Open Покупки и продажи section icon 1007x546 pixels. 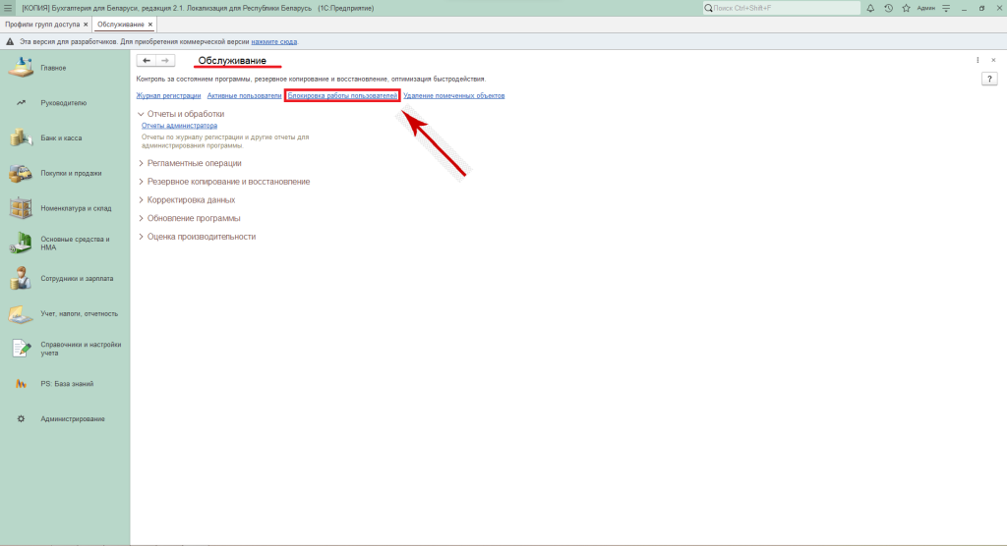point(21,173)
